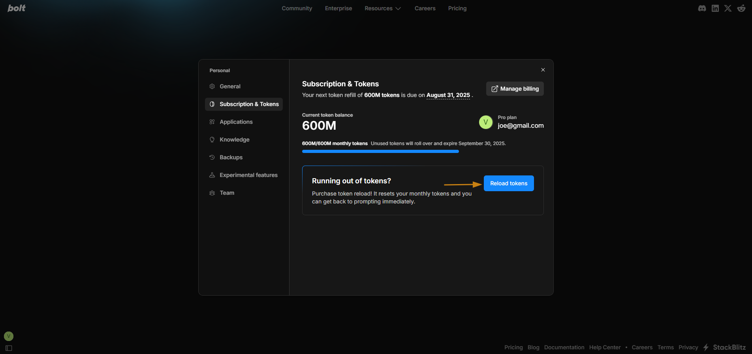The image size is (752, 354).
Task: Click the Team icon in sidebar
Action: click(x=212, y=193)
